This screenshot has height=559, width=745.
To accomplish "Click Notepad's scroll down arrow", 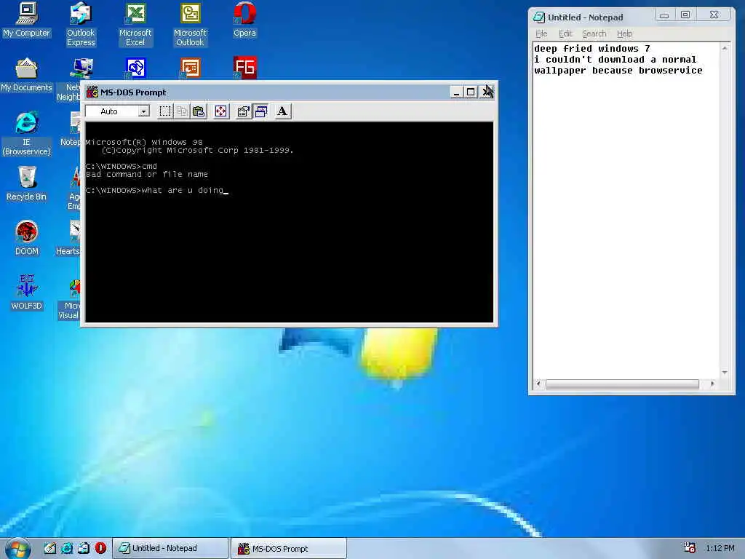I will coord(725,373).
